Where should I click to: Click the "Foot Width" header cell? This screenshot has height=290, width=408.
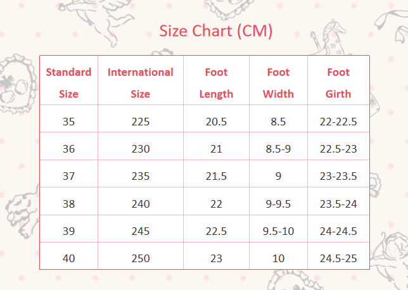click(x=278, y=83)
